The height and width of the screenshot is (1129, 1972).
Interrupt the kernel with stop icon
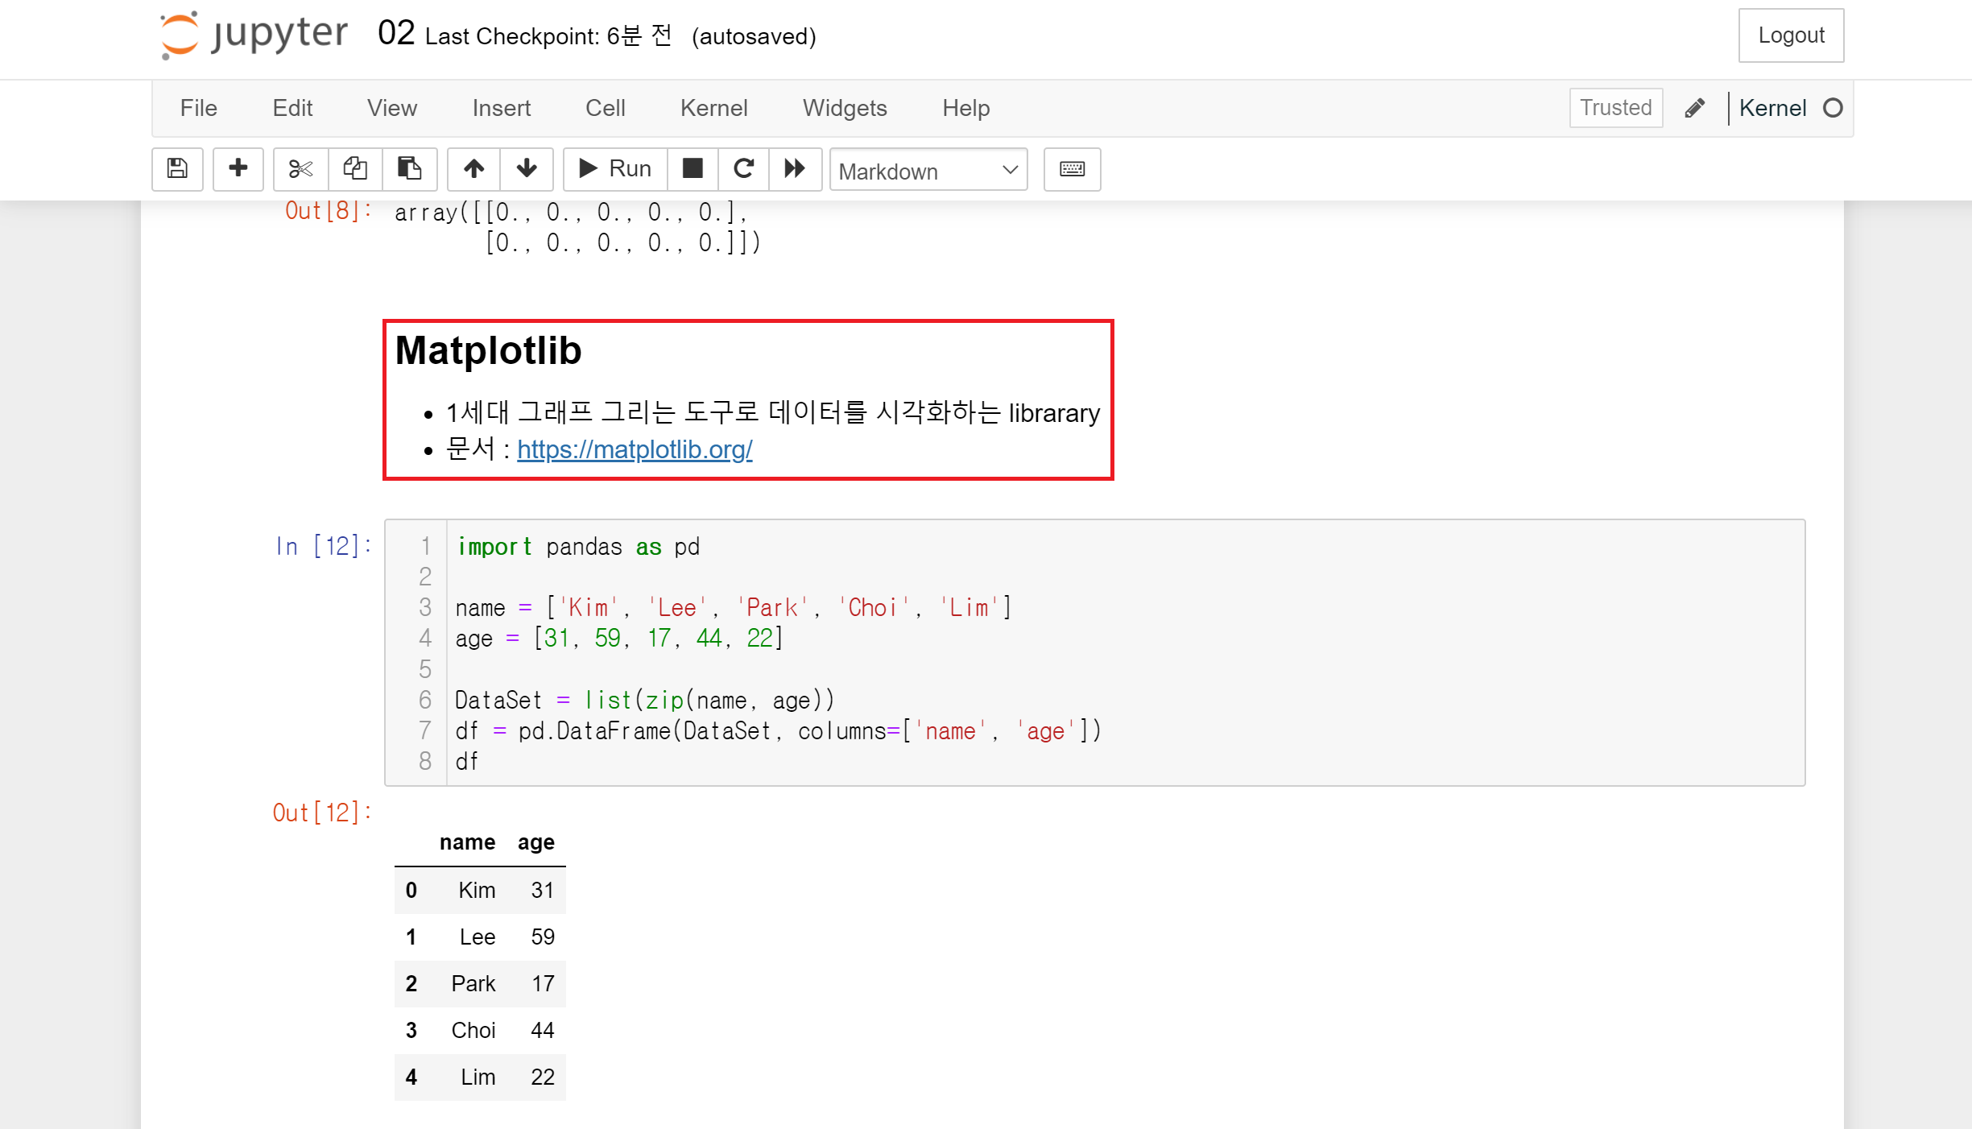point(692,168)
